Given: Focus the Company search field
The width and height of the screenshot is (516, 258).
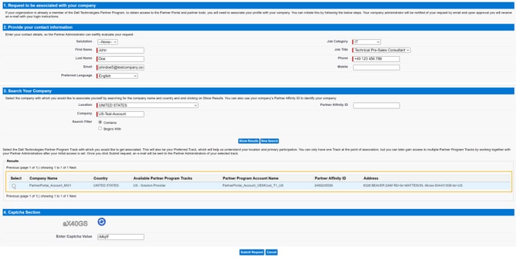Looking at the screenshot, I should pyautogui.click(x=120, y=114).
